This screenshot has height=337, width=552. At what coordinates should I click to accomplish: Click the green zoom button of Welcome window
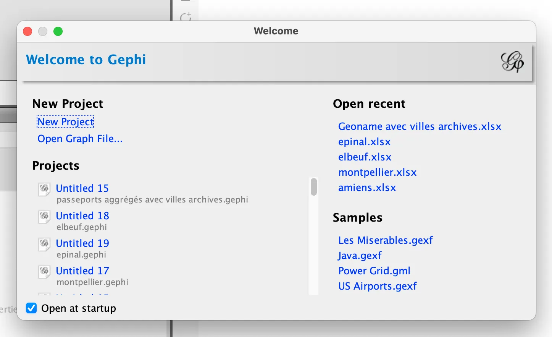(x=58, y=31)
